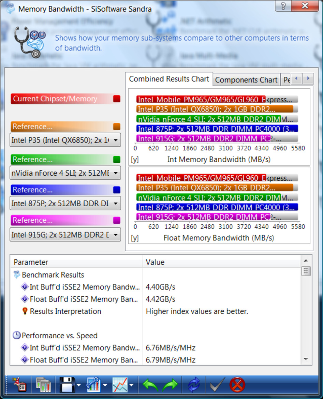Switch to the Components Chart tab
Screen dimensions: 323x399
pyautogui.click(x=246, y=79)
